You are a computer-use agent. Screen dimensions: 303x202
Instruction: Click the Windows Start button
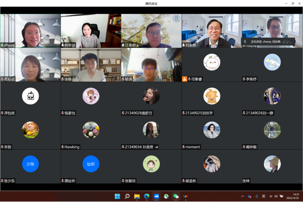pos(117,196)
